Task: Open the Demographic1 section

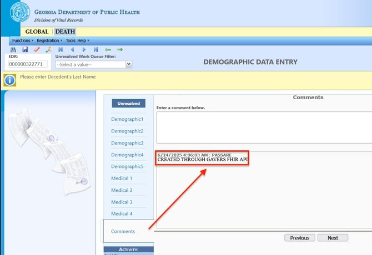Action: (127, 119)
